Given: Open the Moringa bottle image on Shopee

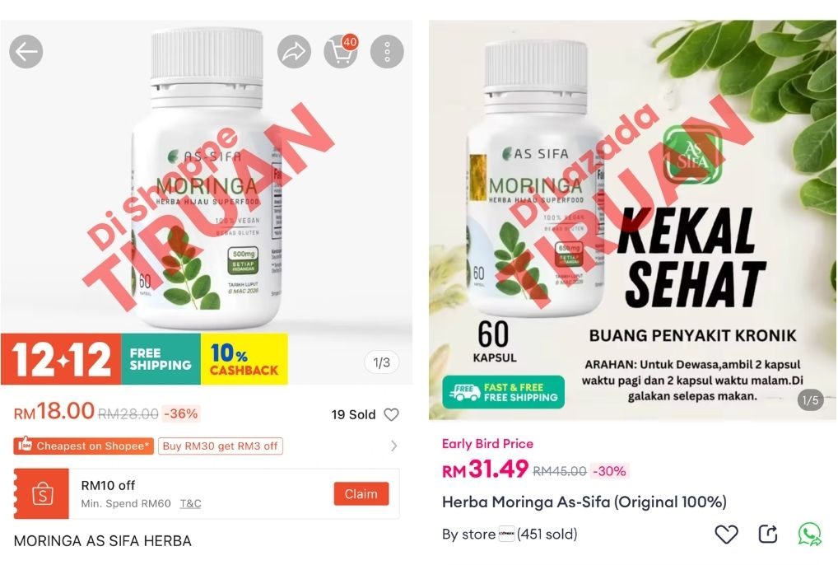Looking at the screenshot, I should pyautogui.click(x=207, y=176).
